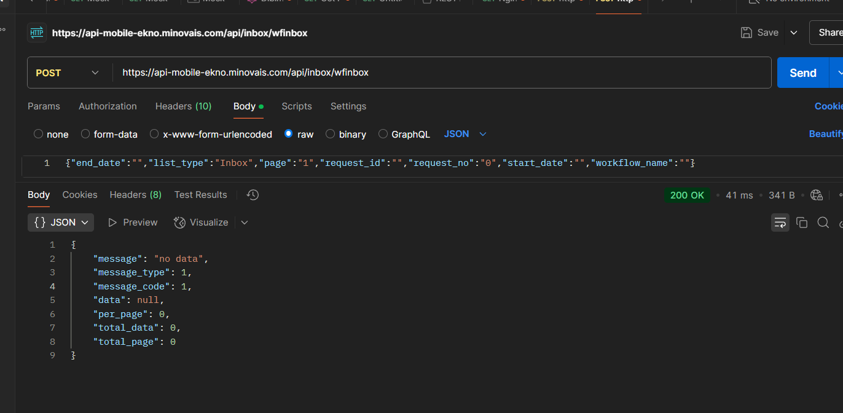The width and height of the screenshot is (843, 413).
Task: Toggle the wrap lines icon in response
Action: point(780,222)
